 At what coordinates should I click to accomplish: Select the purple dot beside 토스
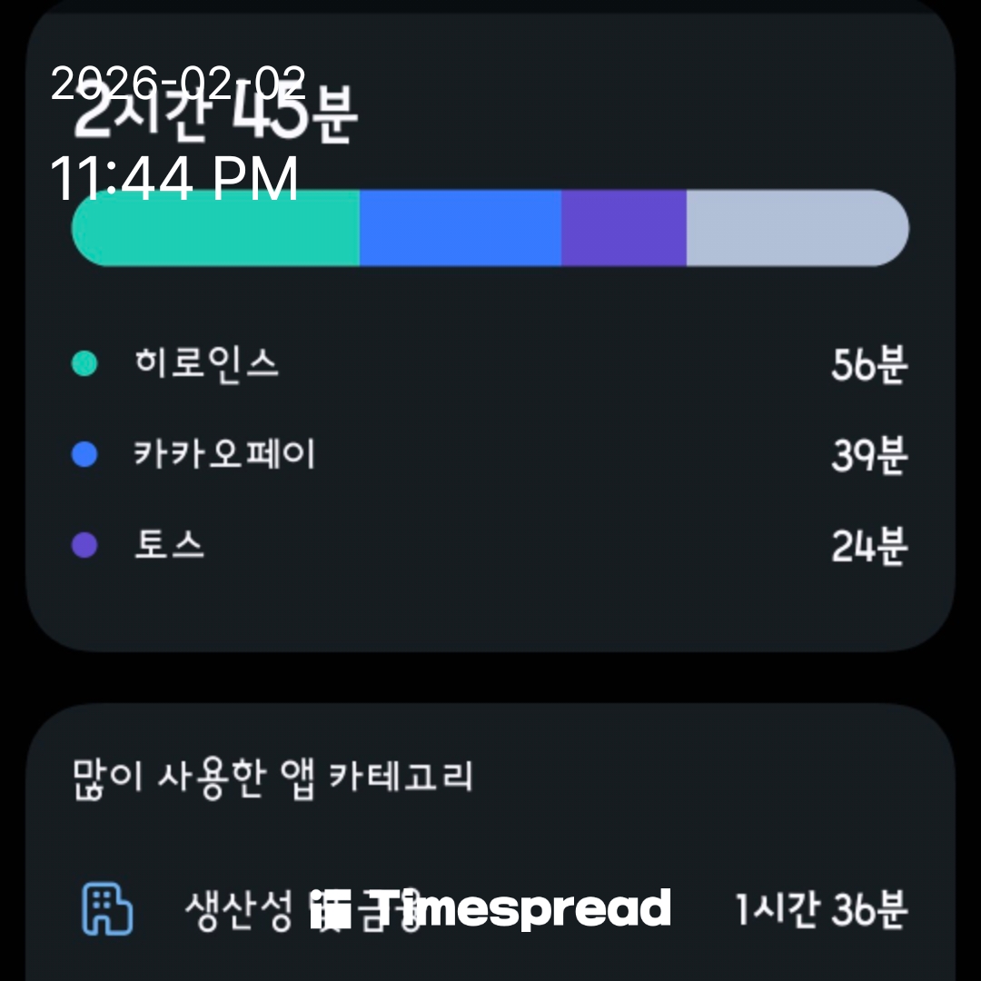84,545
